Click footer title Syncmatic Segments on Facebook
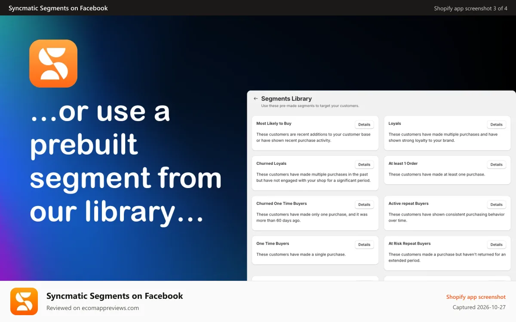The image size is (516, 322). 115,296
